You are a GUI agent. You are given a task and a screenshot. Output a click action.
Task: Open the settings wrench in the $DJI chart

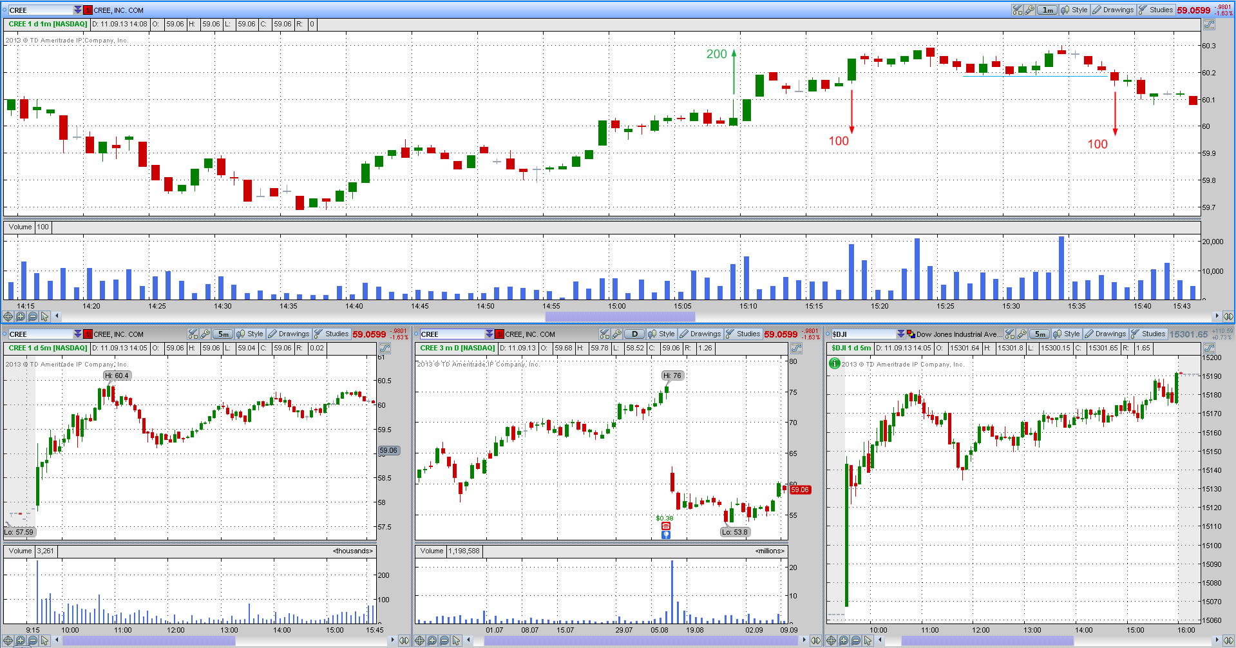point(1022,334)
